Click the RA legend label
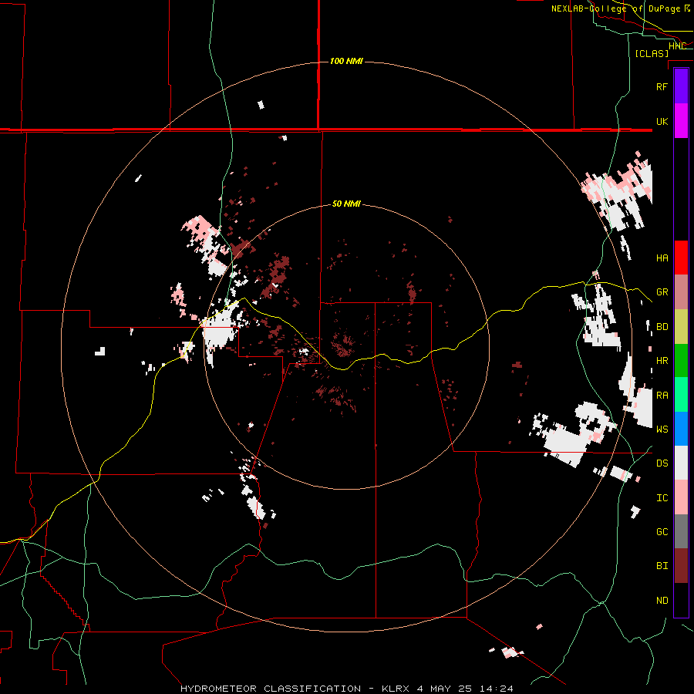 click(x=662, y=396)
